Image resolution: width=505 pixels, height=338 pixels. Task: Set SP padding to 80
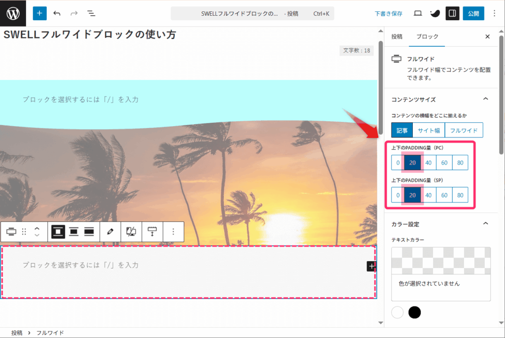460,195
